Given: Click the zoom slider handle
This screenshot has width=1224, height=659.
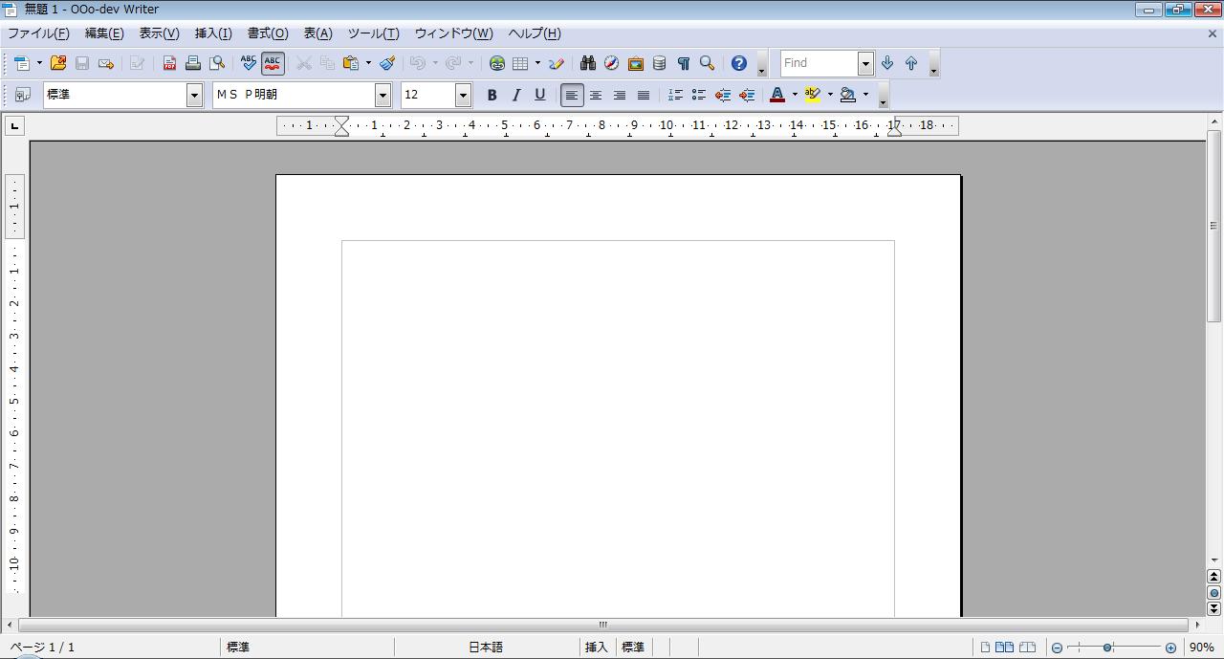Looking at the screenshot, I should [x=1107, y=648].
